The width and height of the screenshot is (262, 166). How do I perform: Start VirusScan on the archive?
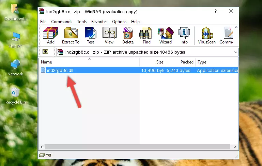(207, 35)
